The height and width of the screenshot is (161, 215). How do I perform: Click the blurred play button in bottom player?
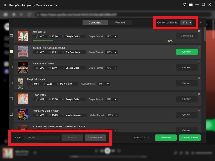tap(107, 151)
